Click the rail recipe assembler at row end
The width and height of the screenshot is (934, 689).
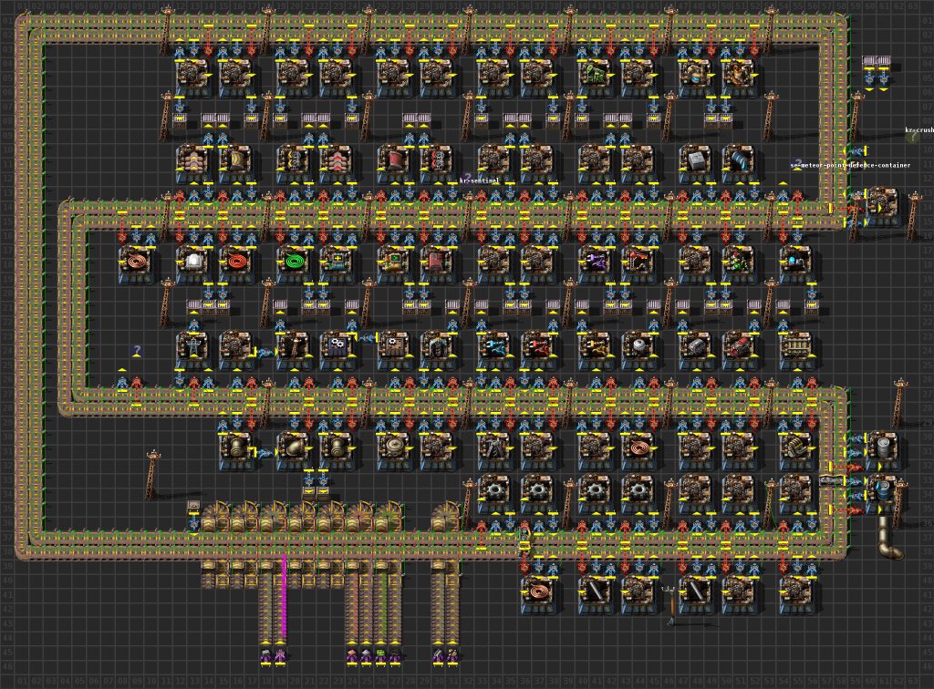tap(795, 349)
